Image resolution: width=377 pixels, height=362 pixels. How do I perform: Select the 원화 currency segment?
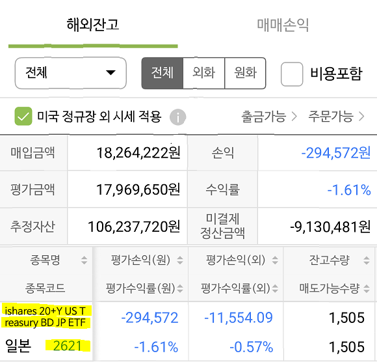(245, 73)
